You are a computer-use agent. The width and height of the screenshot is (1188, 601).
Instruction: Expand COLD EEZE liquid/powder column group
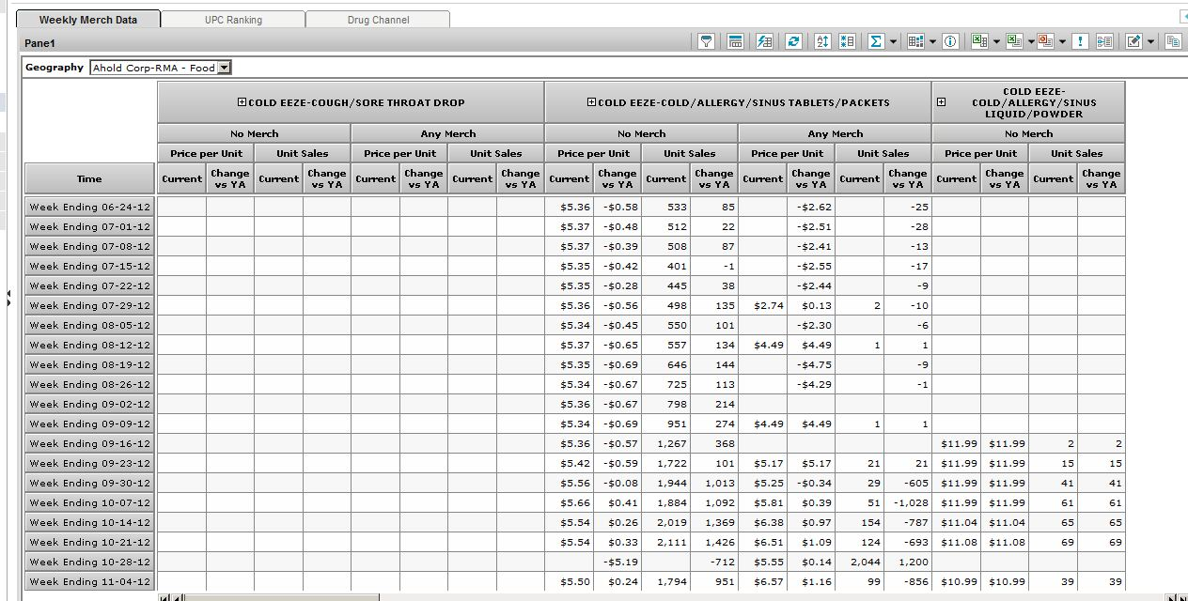click(x=940, y=102)
